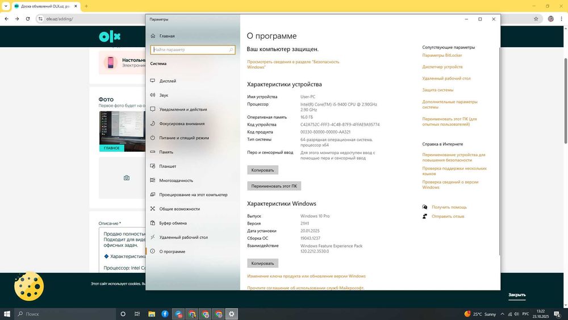Image resolution: width=568 pixels, height=320 pixels.
Task: Open Переименование устройства для повышения безопасности link
Action: (453, 157)
